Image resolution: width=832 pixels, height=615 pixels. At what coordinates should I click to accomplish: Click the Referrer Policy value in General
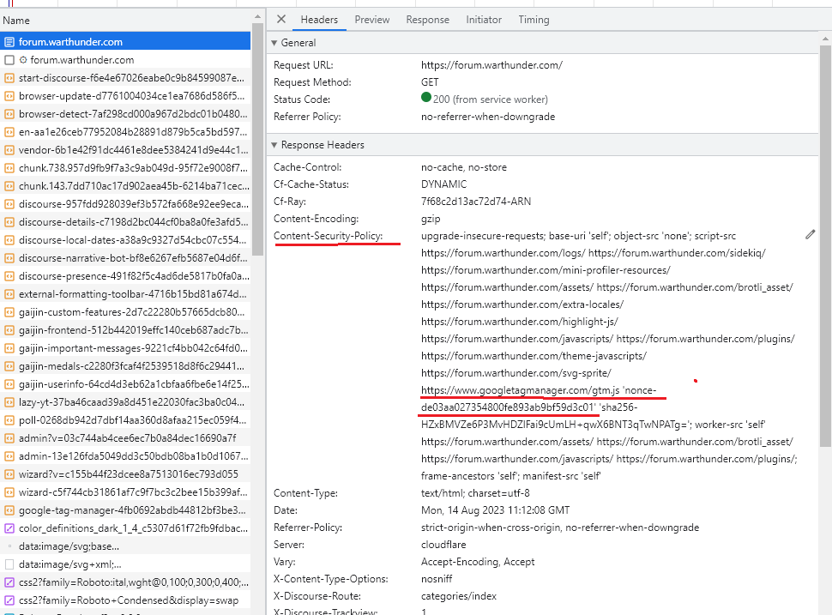pos(488,117)
